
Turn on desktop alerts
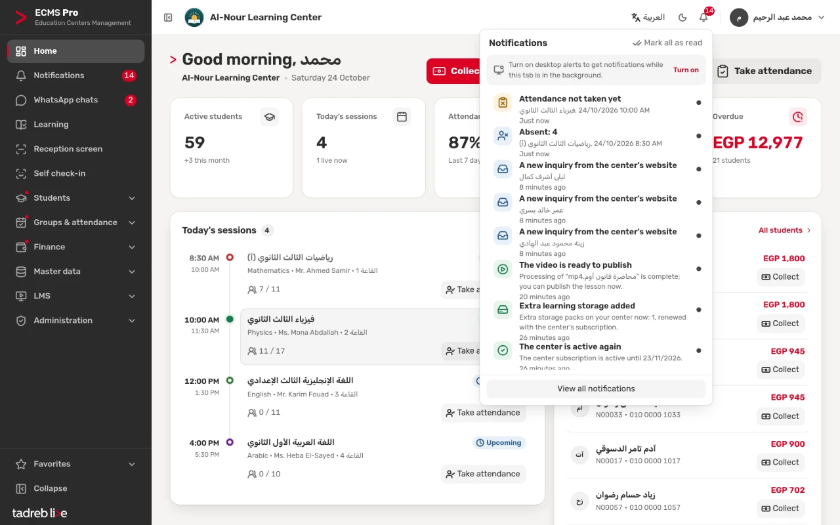point(686,70)
